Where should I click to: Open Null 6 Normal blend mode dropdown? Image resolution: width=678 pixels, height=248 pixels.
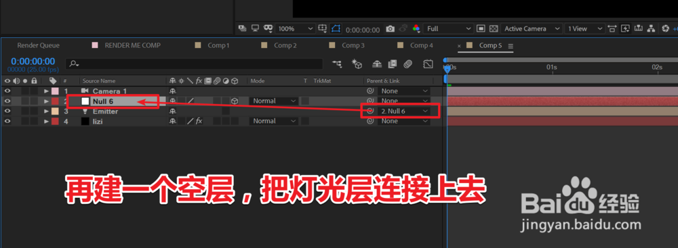coord(273,101)
